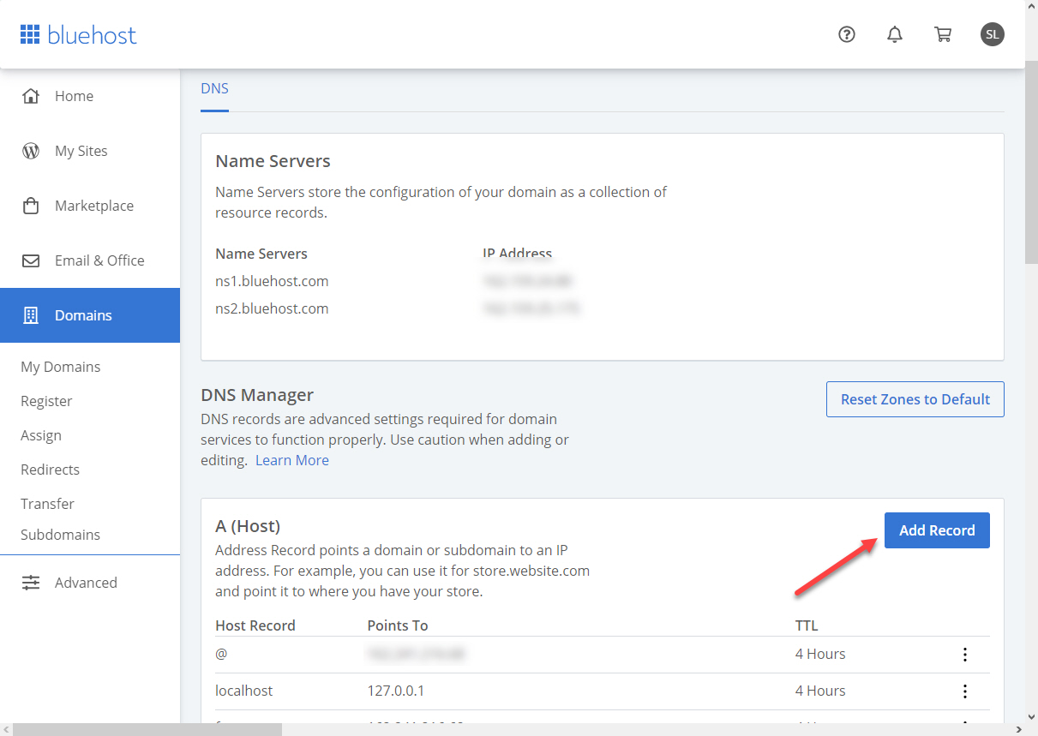Click the envelope icon for Email & Office
Screen dimensions: 1038x736
pos(31,260)
